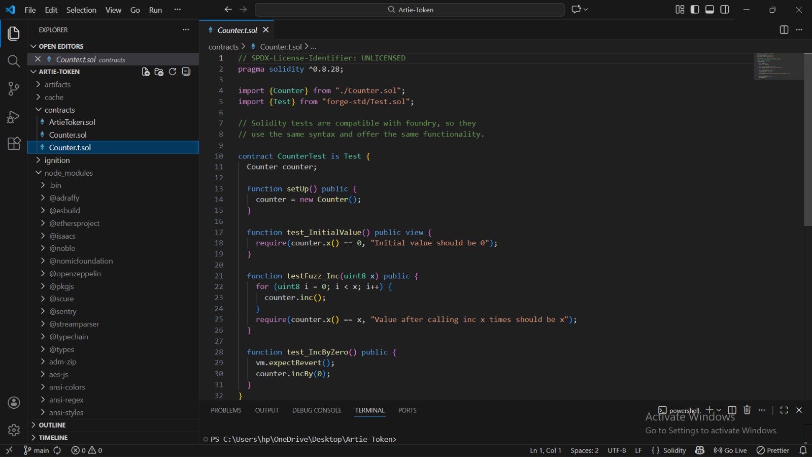The image size is (812, 457).
Task: Expand the artifacts folder
Action: 57,85
